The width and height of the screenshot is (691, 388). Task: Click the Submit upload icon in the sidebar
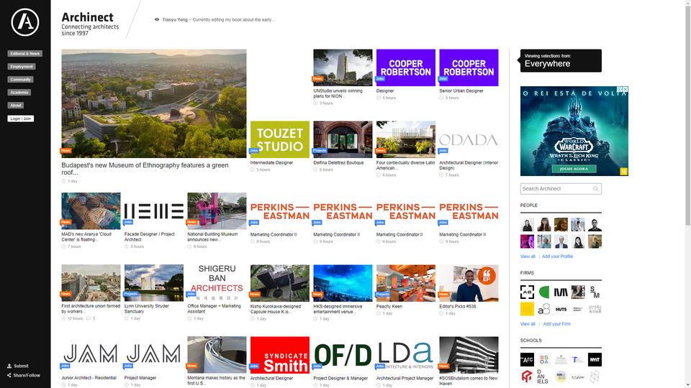pyautogui.click(x=9, y=366)
